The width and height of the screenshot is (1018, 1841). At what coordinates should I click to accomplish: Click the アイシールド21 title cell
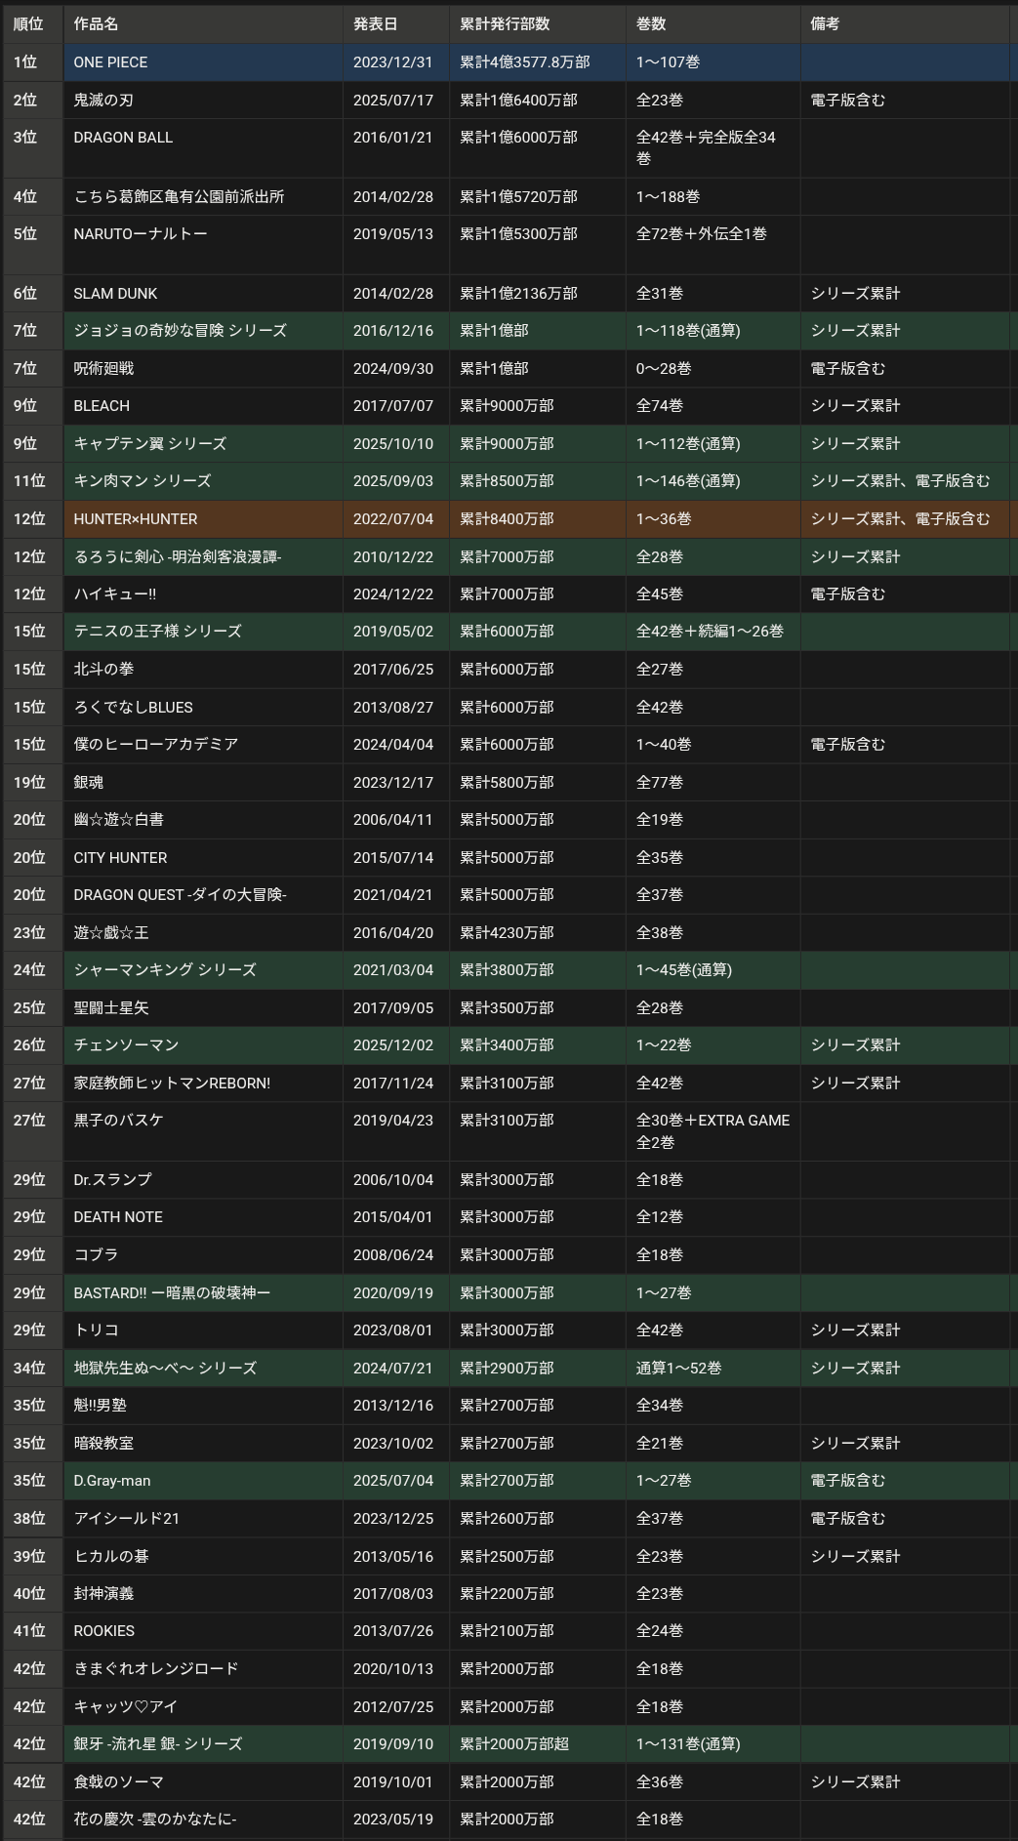pyautogui.click(x=203, y=1518)
